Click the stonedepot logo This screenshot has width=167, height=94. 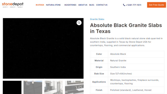click(13, 5)
